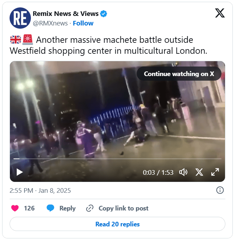Viewport: 236px width, 243px height.
Task: Open the 2:55 PM · Jan 8, 2025 timestamp
Action: click(x=40, y=190)
